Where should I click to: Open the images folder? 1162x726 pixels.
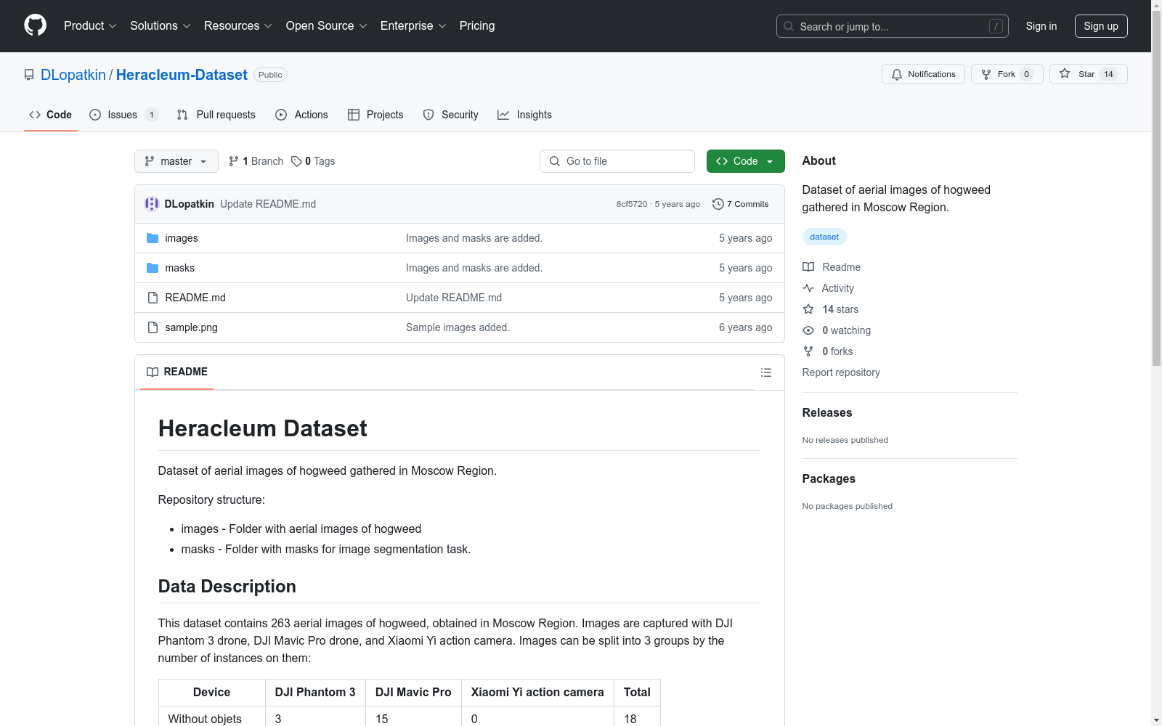point(182,238)
